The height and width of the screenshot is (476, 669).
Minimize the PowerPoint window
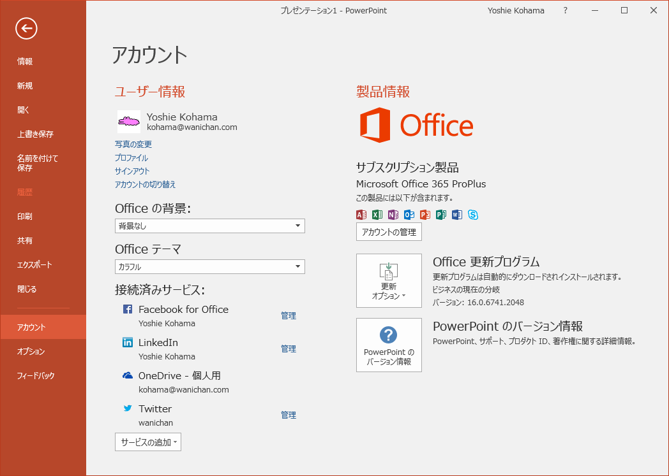595,11
